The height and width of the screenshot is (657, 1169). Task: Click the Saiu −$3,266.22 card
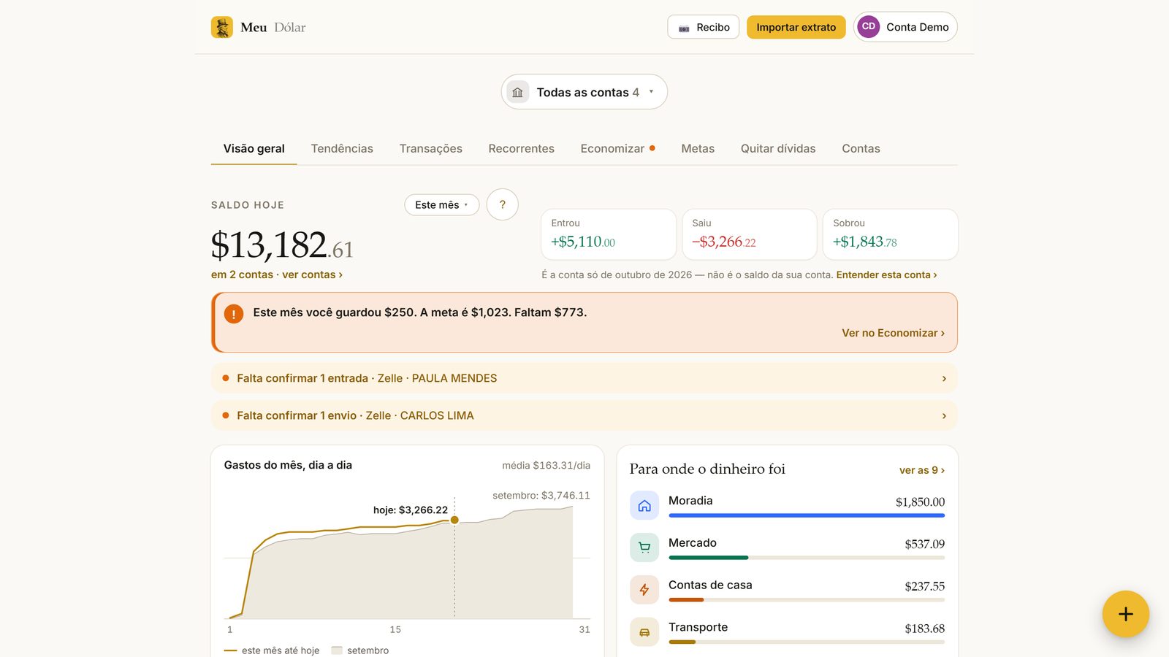point(750,234)
